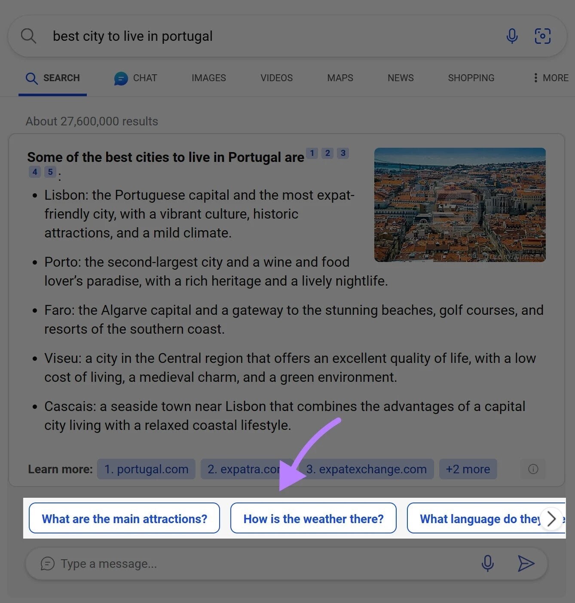Click the info icon next to the sources

(x=533, y=469)
